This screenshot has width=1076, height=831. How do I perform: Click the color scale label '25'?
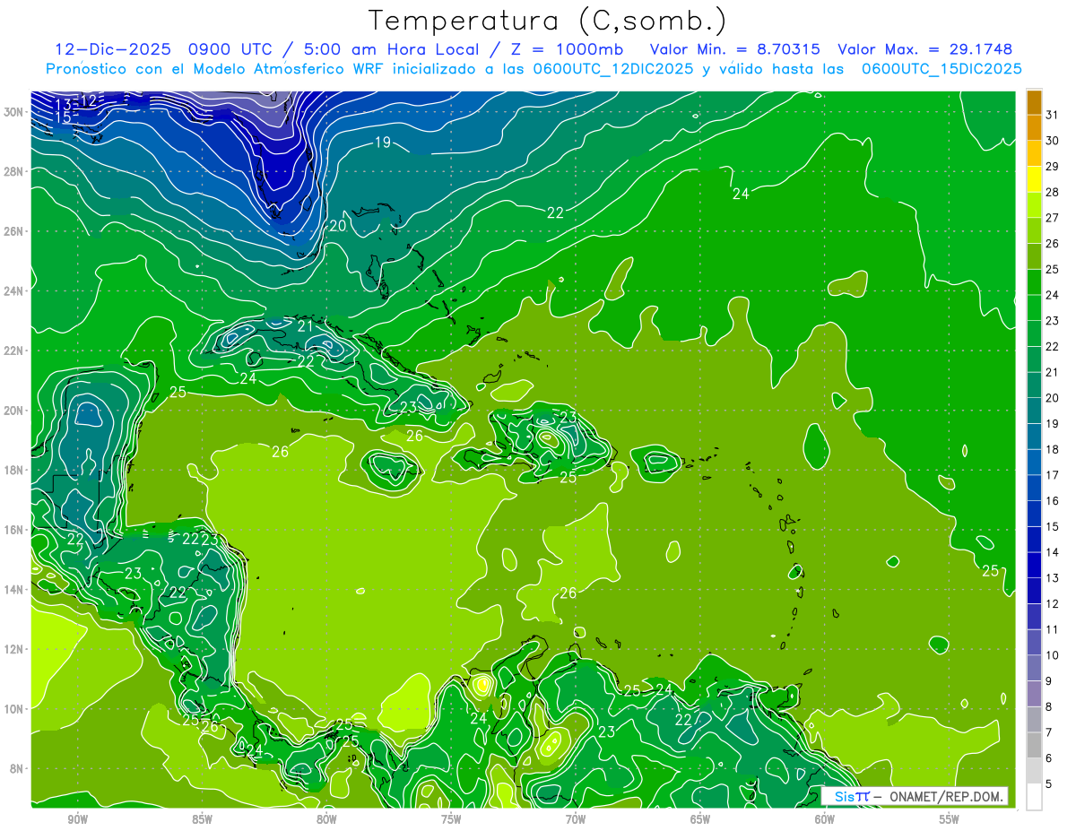(x=1052, y=269)
